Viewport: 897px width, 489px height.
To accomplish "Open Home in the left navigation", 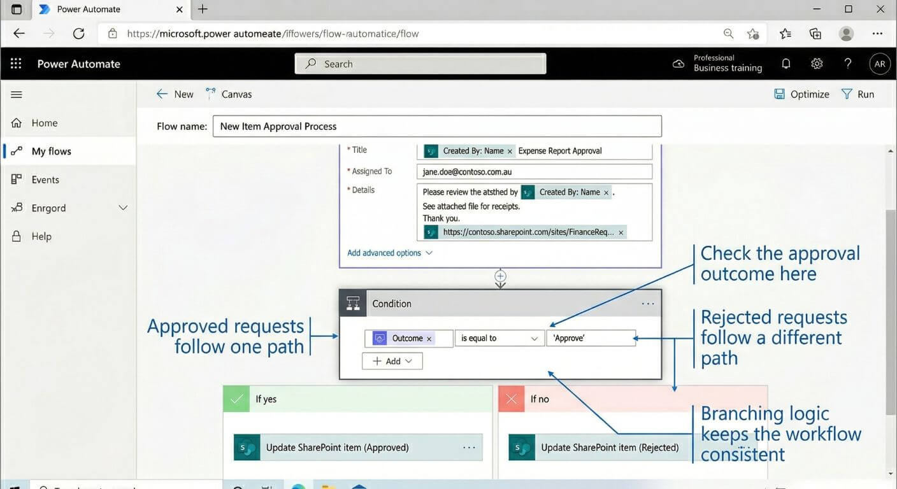I will 44,123.
